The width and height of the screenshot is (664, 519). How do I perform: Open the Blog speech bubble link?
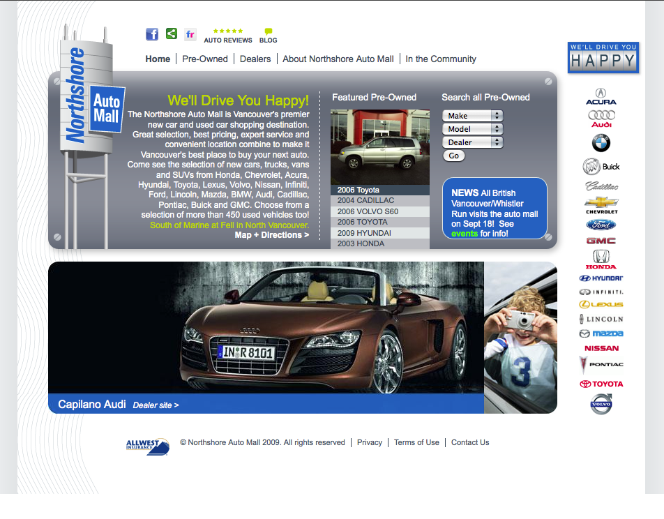click(x=268, y=36)
